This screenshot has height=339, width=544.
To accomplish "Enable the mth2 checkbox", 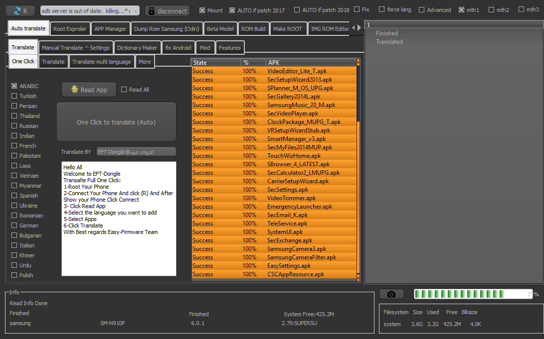I will click(491, 9).
